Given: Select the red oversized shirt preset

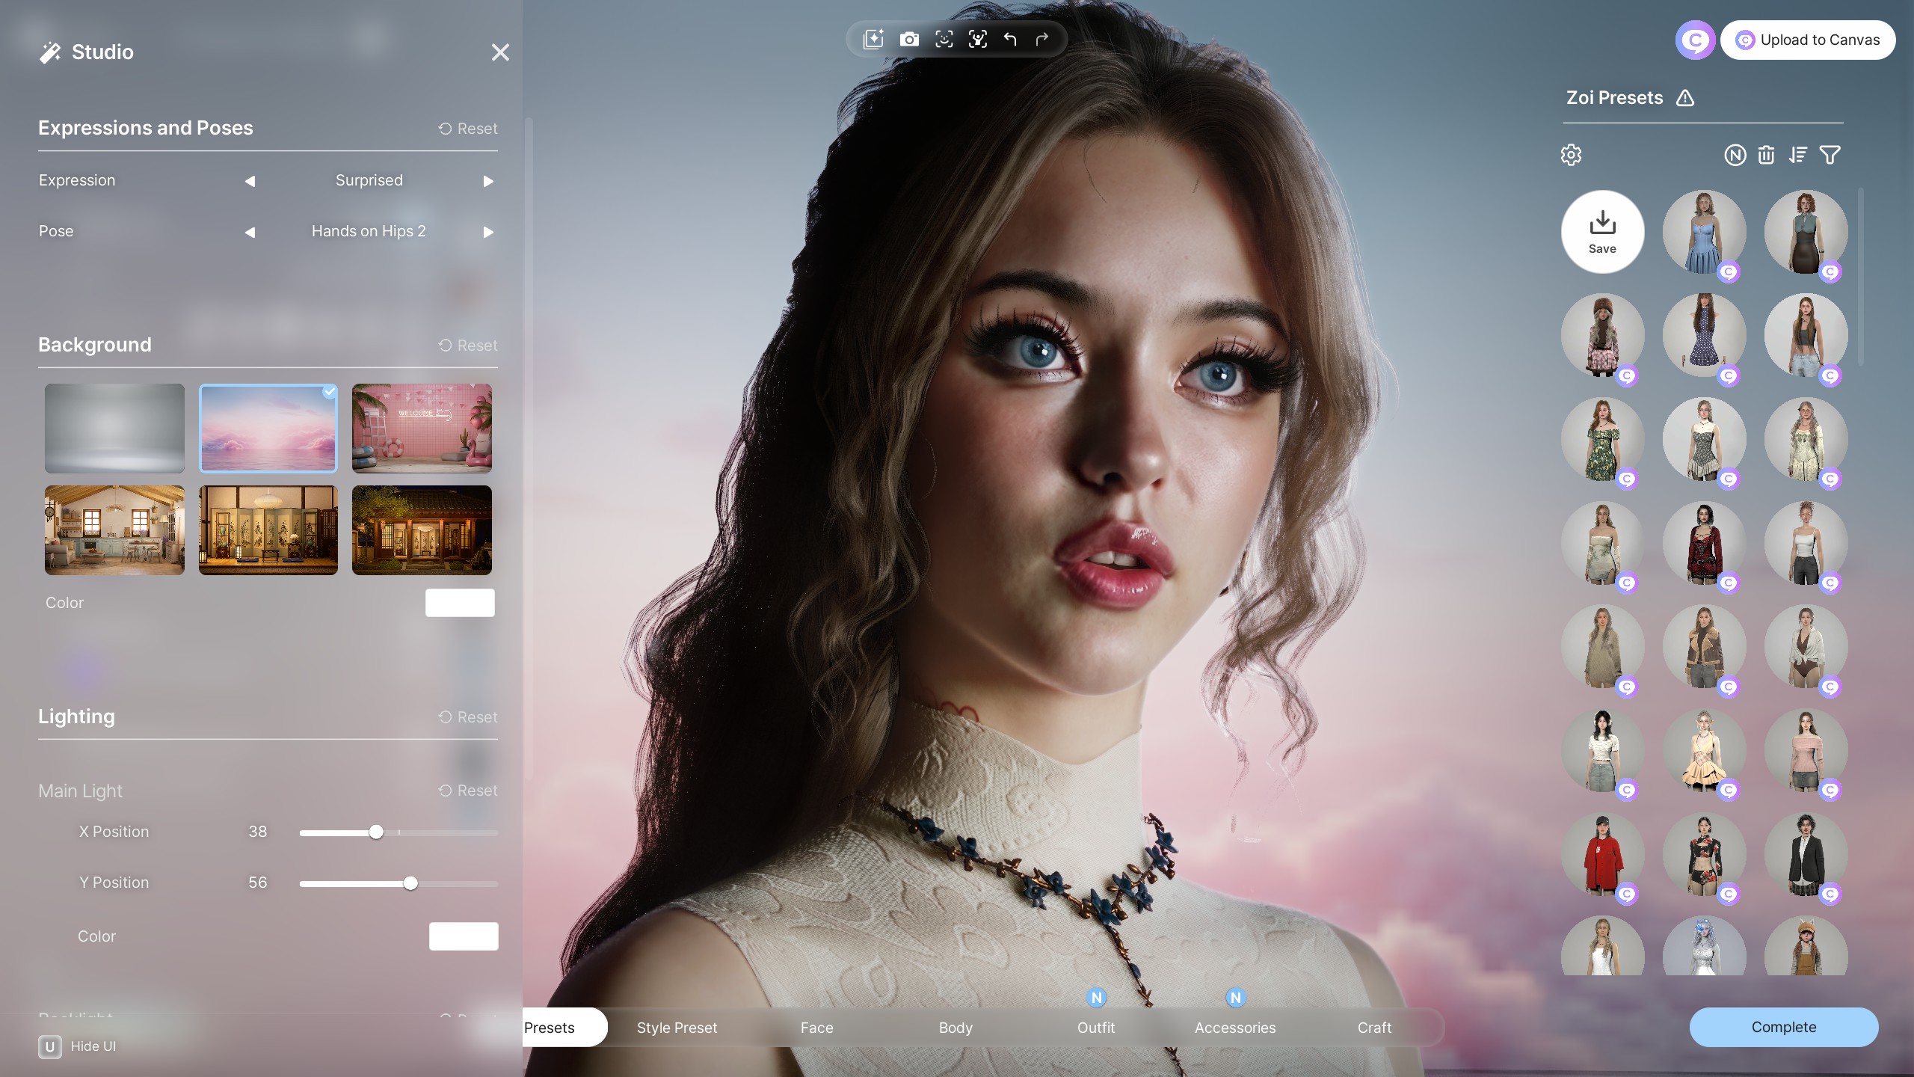Looking at the screenshot, I should pyautogui.click(x=1602, y=854).
